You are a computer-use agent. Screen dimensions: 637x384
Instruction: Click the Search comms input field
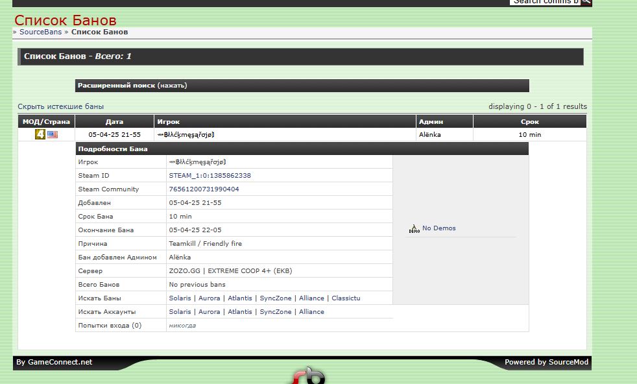pyautogui.click(x=544, y=2)
